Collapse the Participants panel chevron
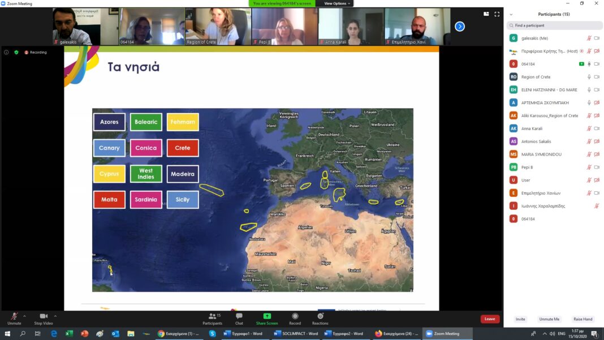 coord(511,14)
